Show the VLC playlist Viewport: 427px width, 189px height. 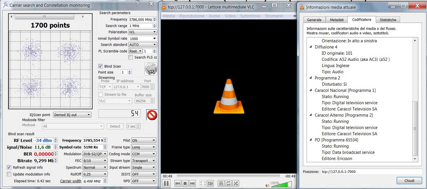tap(221, 183)
